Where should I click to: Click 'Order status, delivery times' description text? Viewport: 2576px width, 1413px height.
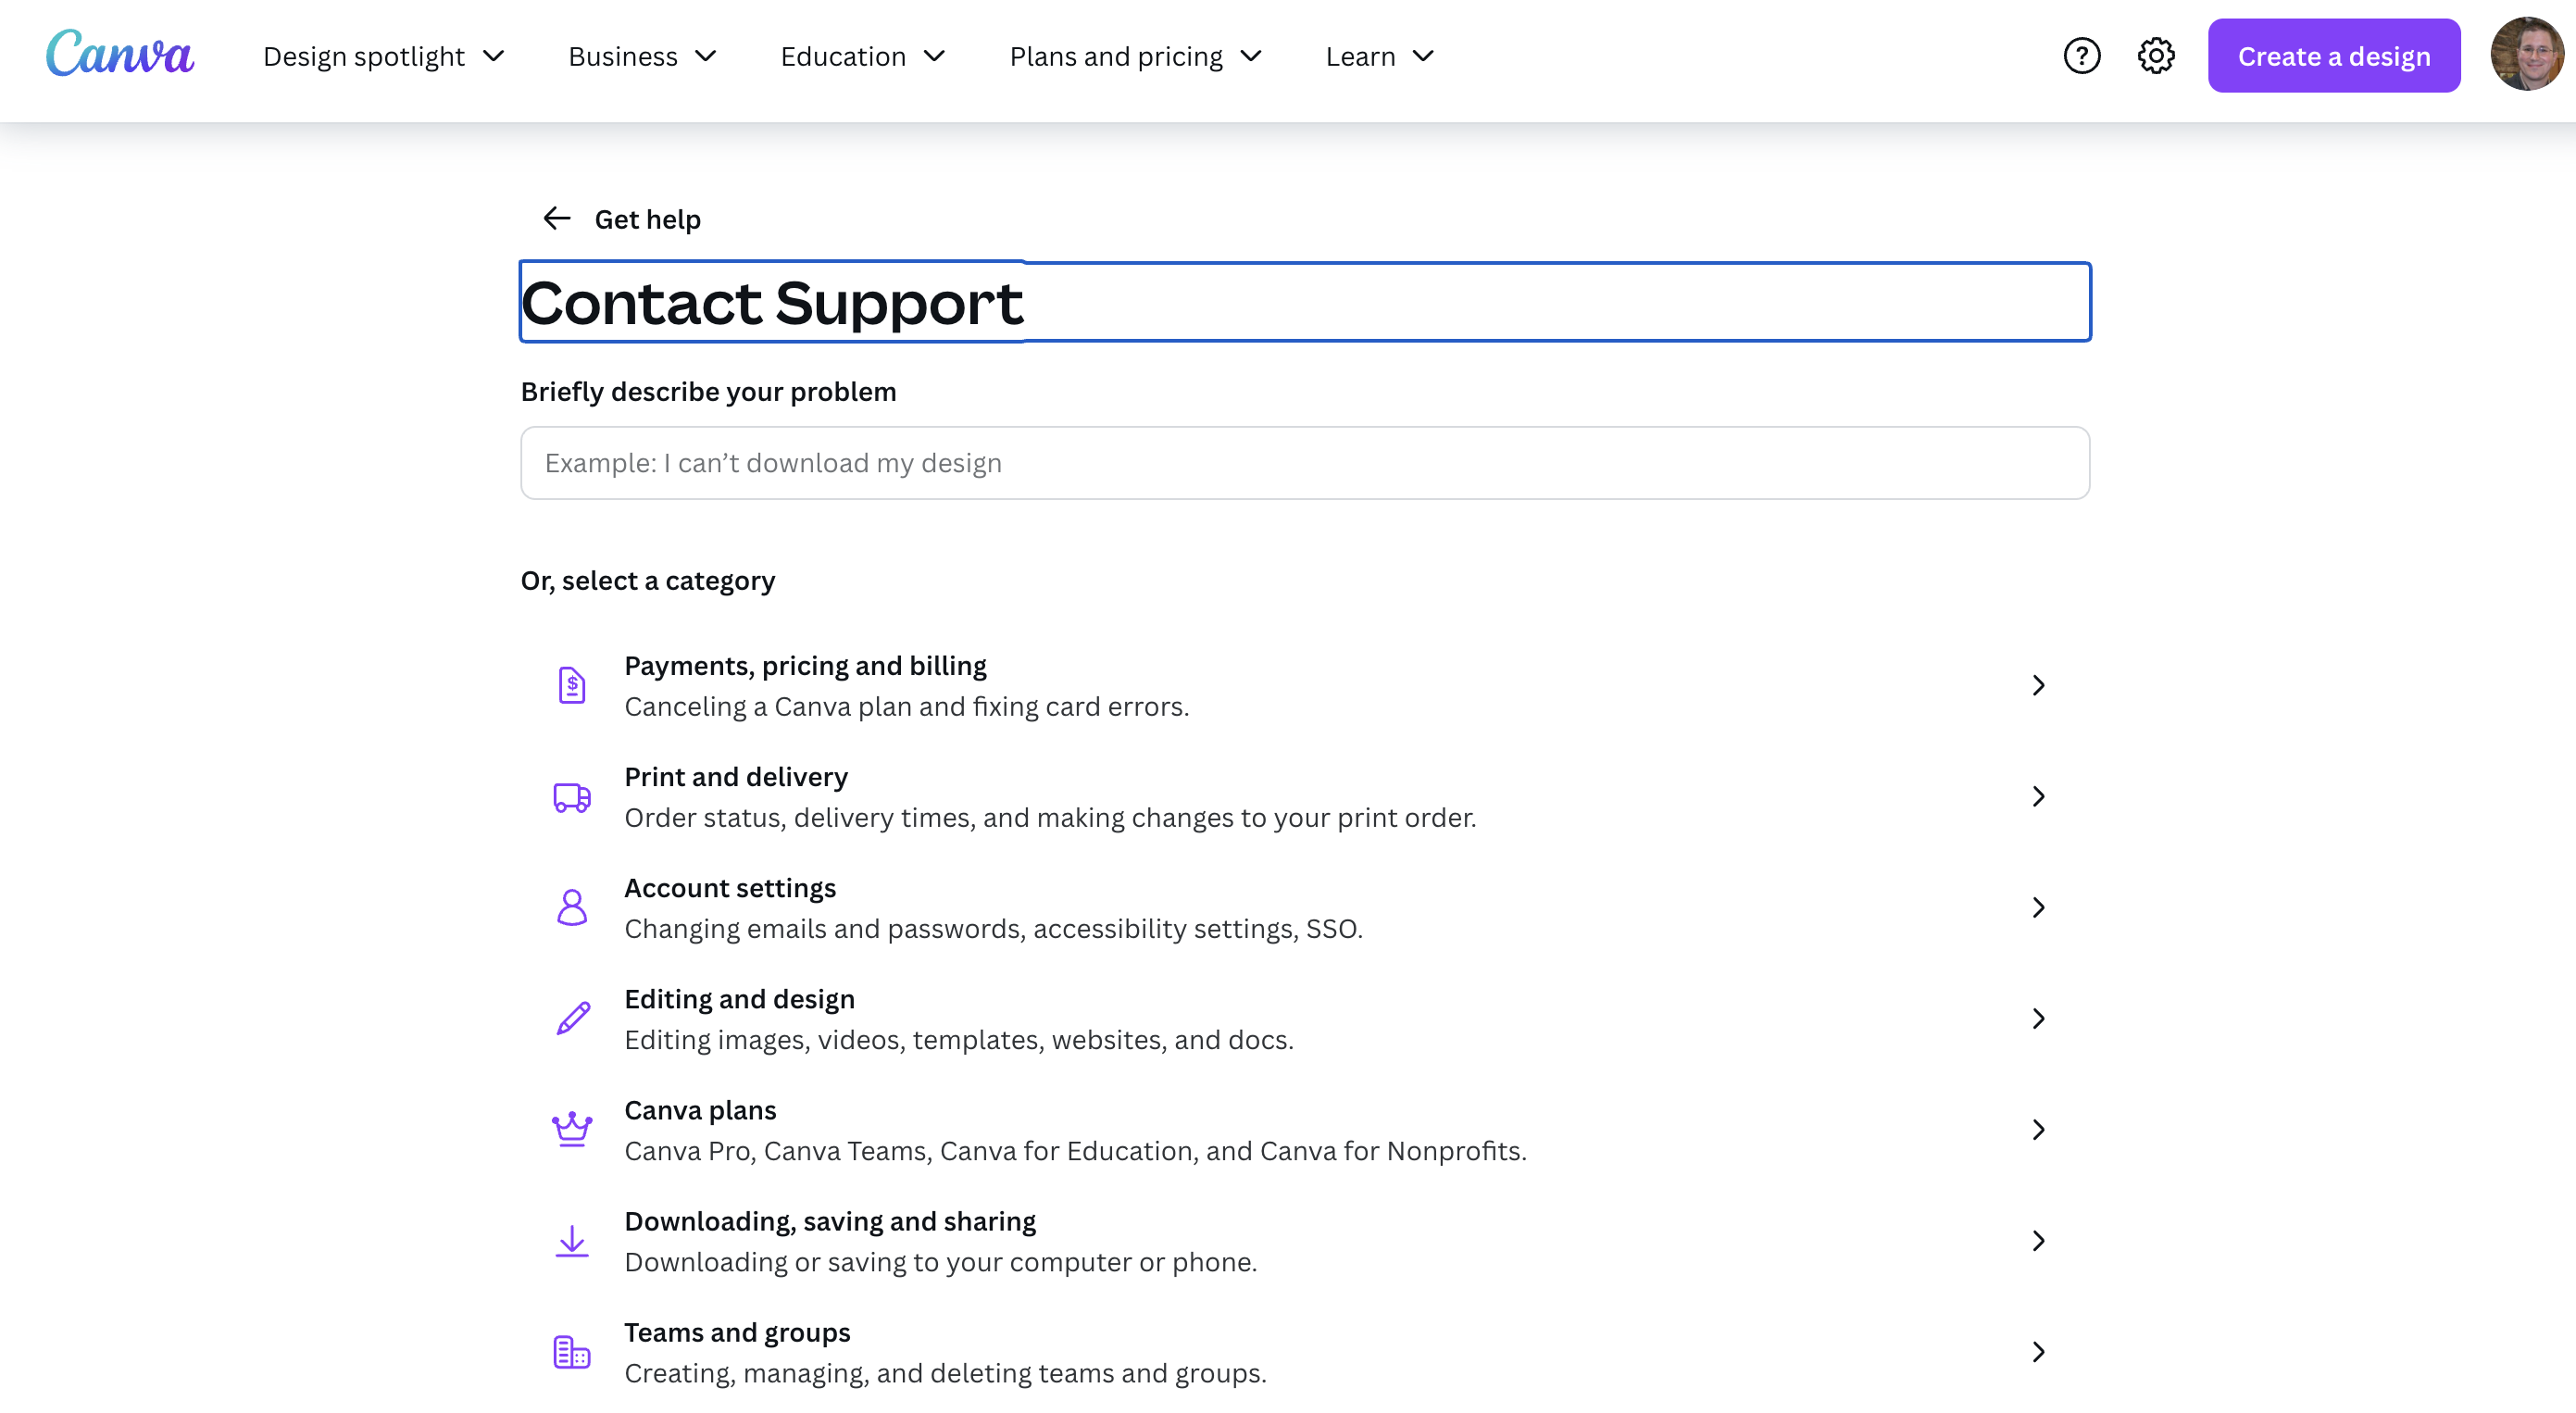tap(1050, 817)
